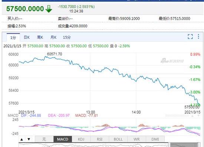Viewport: 204px width, 147px height.
Task: Click the 57500.0000 current price
Action: (x=25, y=9)
